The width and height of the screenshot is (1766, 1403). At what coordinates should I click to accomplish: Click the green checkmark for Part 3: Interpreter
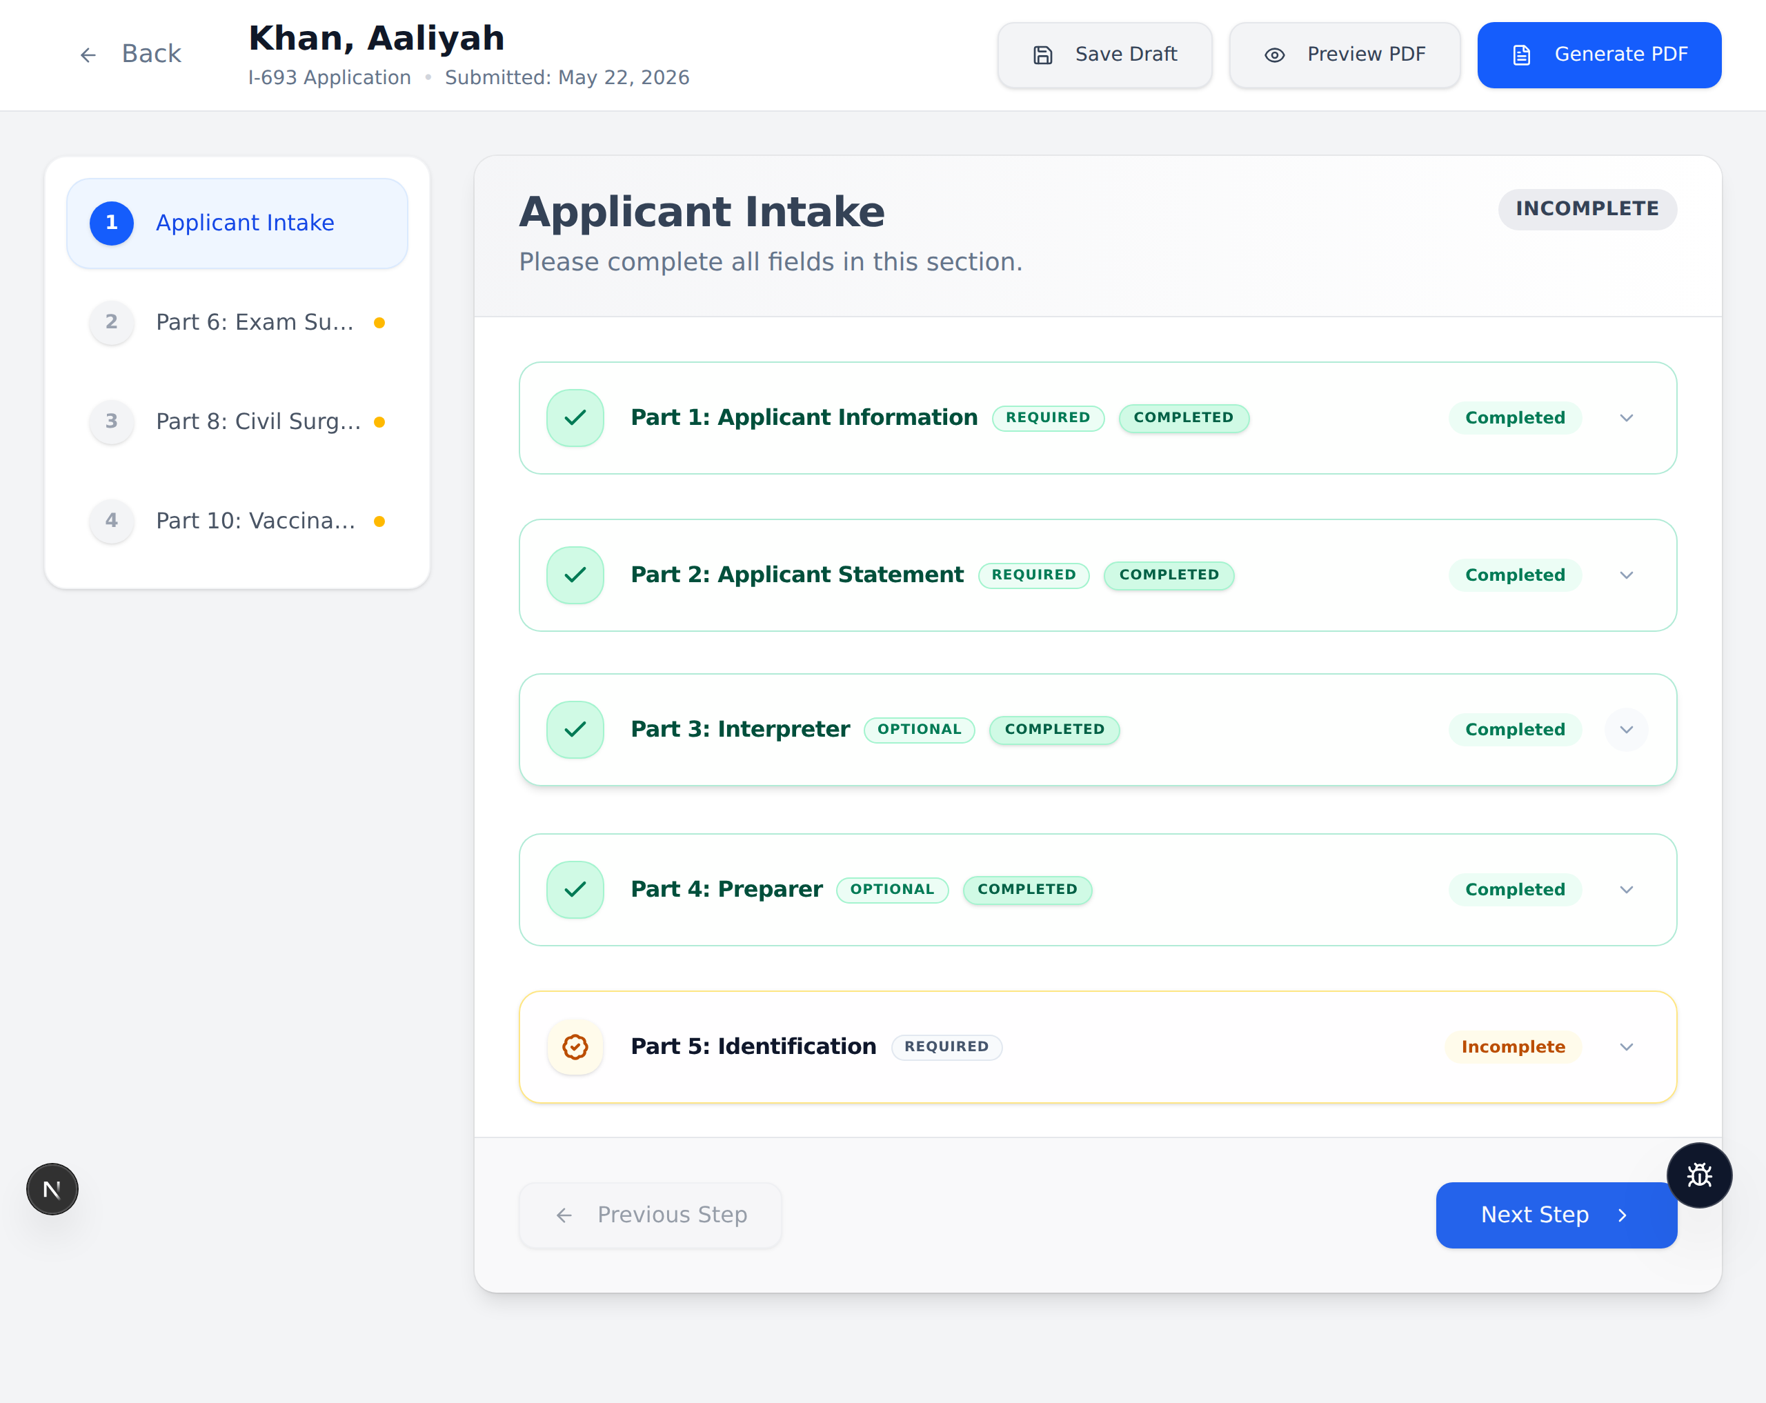tap(575, 730)
